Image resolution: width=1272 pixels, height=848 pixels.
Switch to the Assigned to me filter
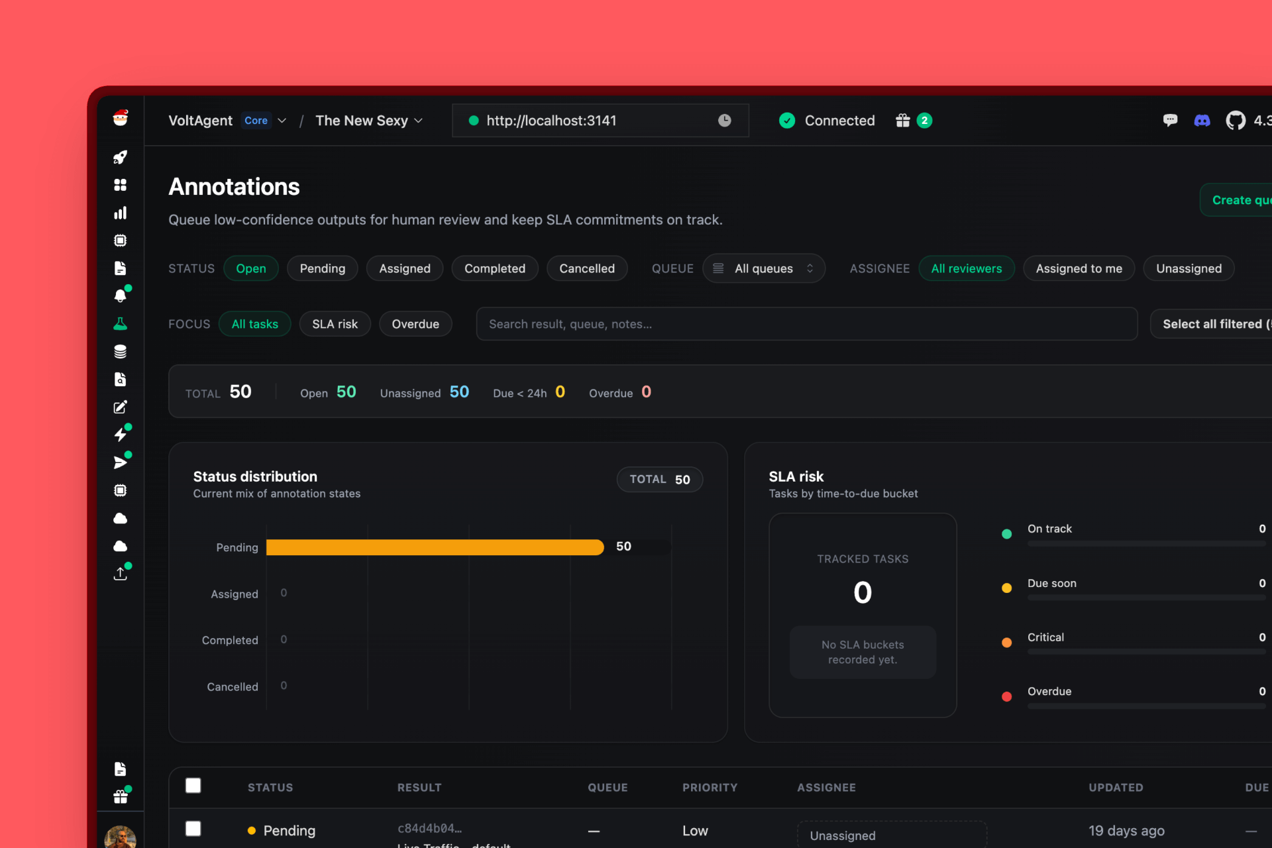pyautogui.click(x=1079, y=268)
